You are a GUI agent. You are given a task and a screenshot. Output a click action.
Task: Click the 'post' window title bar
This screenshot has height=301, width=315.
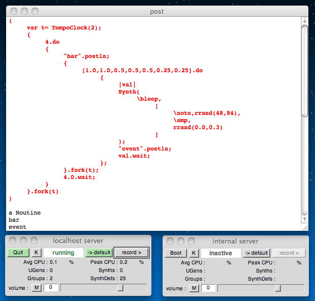pos(157,12)
